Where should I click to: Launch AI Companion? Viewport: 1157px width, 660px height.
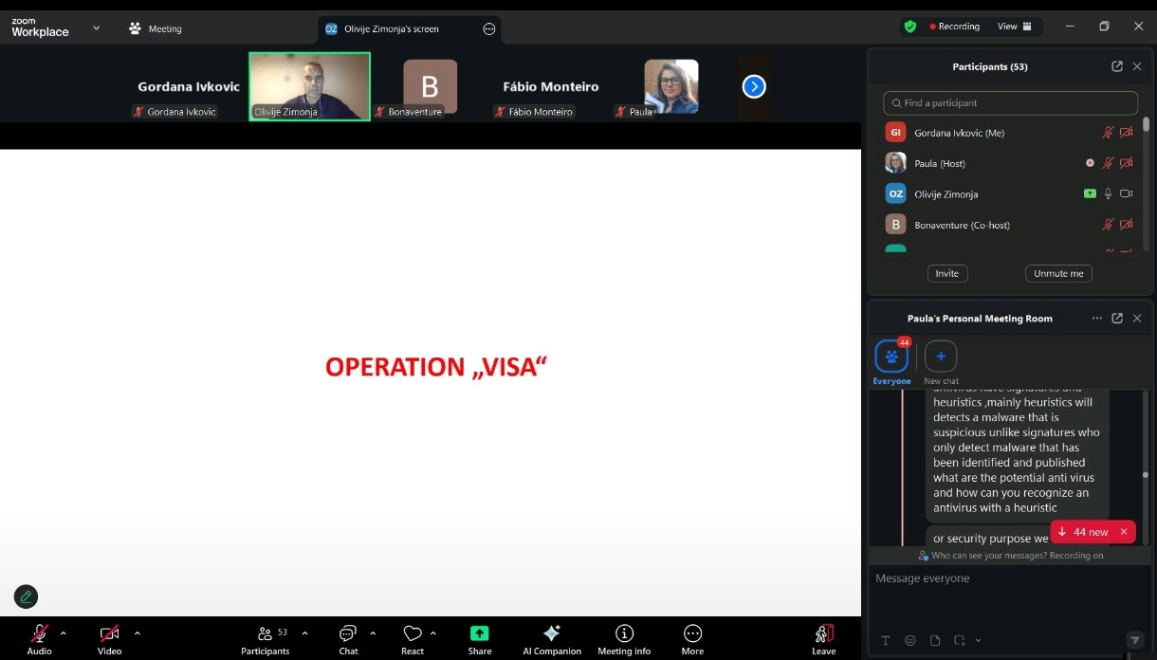tap(552, 633)
